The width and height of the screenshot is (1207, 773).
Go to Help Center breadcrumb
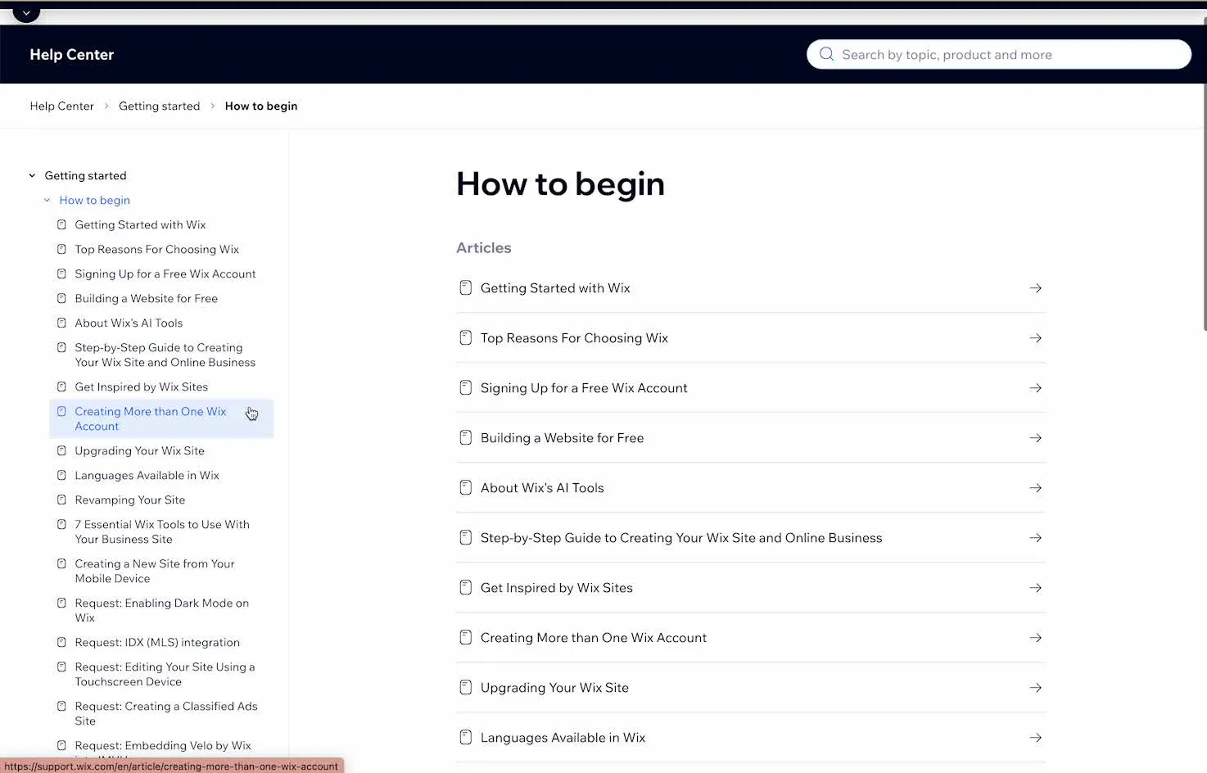61,106
